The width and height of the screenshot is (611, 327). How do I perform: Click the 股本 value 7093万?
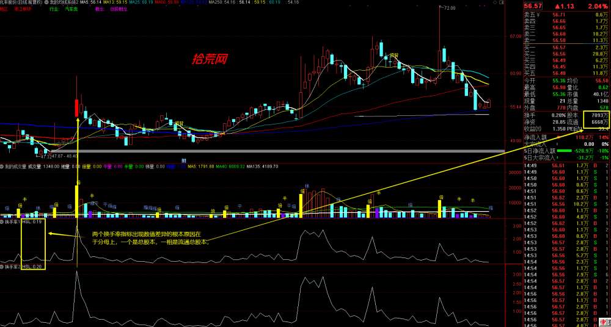599,115
